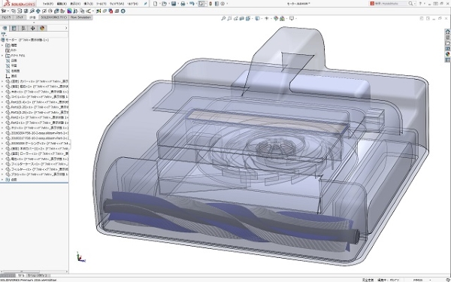Click the New document icon

(156, 4)
